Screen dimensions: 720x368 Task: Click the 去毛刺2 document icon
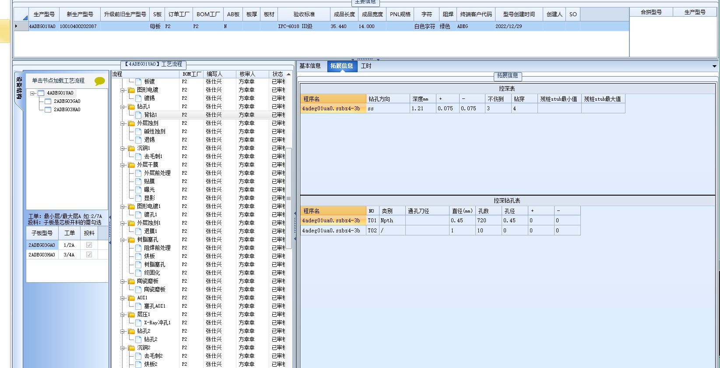[138, 356]
